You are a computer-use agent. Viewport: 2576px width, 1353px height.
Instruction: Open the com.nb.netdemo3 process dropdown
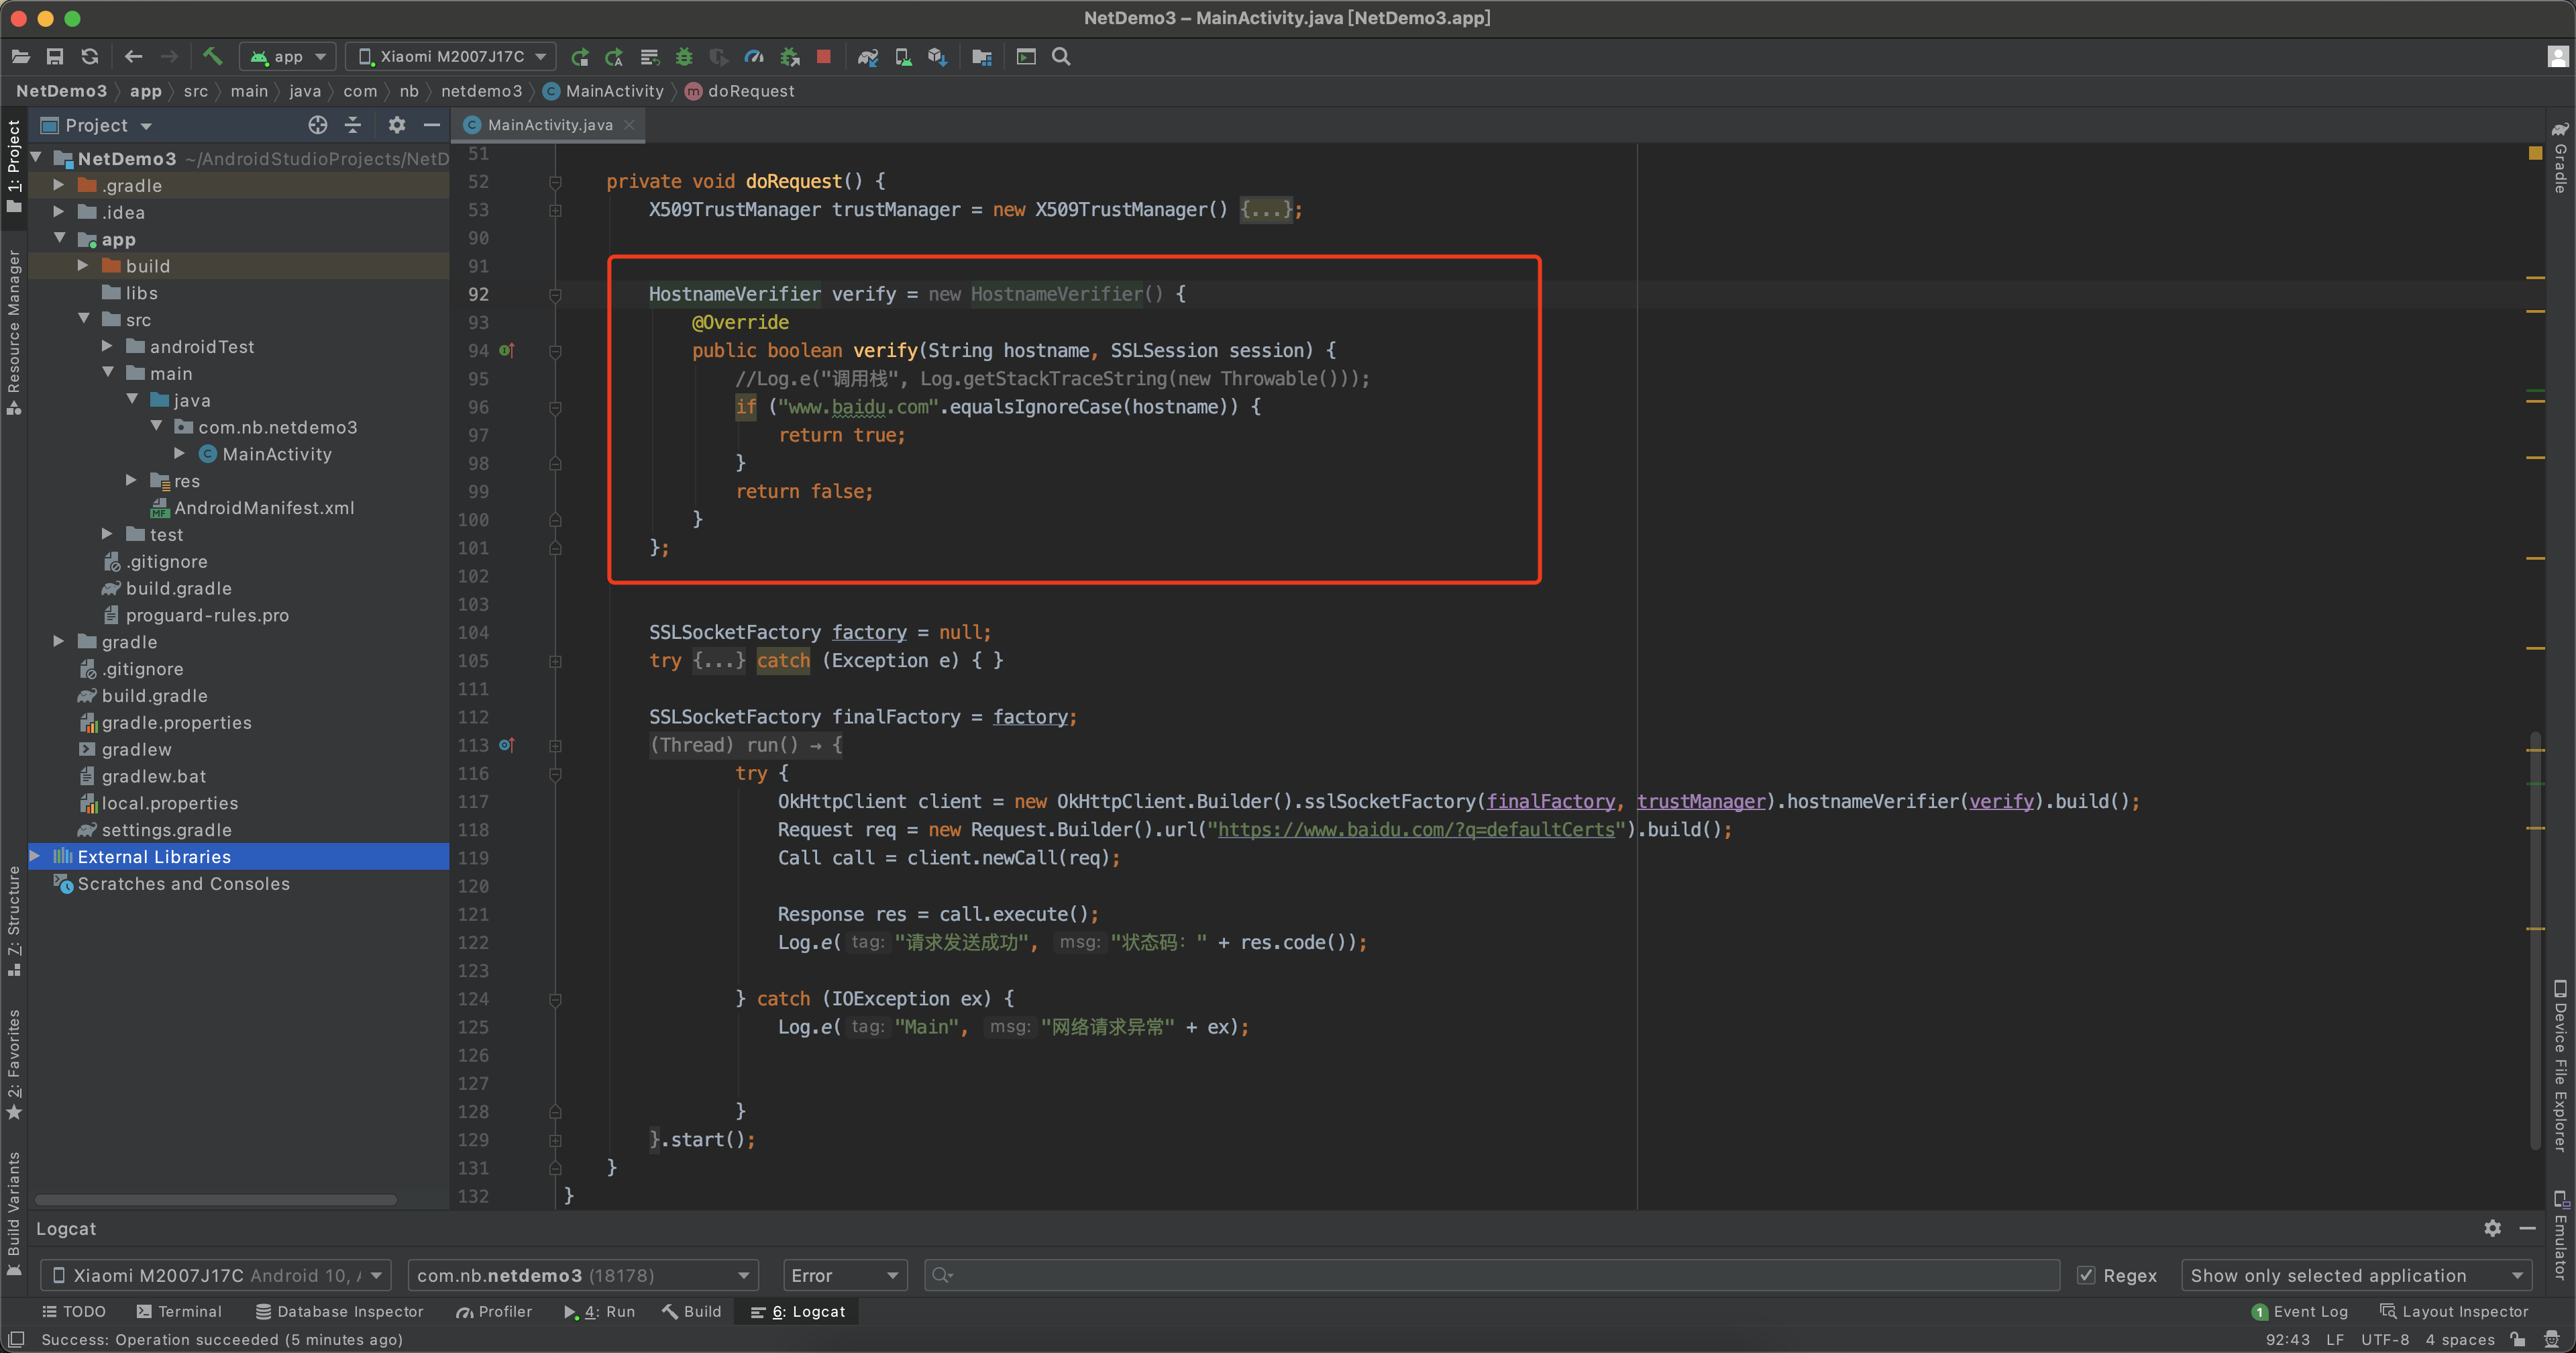(583, 1275)
